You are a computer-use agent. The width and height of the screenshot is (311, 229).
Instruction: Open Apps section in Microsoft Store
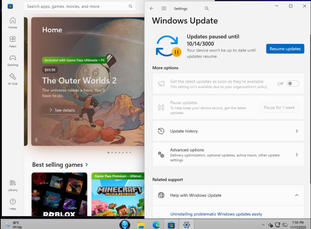(x=13, y=42)
